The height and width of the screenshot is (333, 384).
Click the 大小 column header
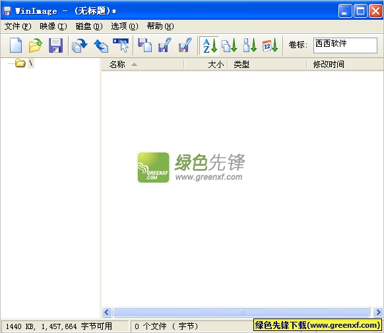tap(206, 65)
